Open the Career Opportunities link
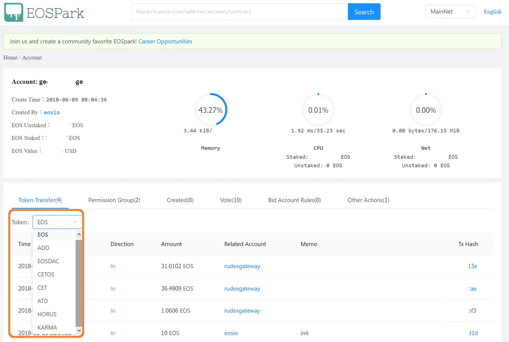Viewport: 509px width, 342px height. (x=165, y=41)
